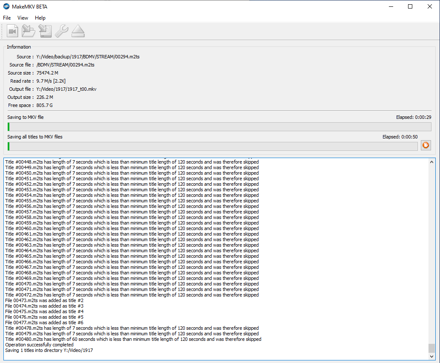Open the View menu
This screenshot has width=440, height=363.
[23, 18]
